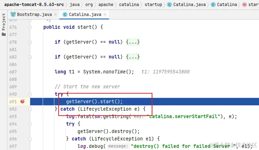
Task: Close the Bootstrap.java tab
Action: tap(55, 15)
